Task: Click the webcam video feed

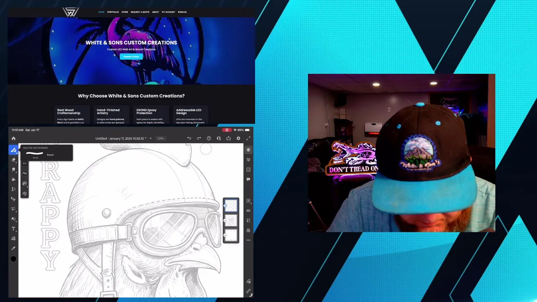Action: (401, 153)
